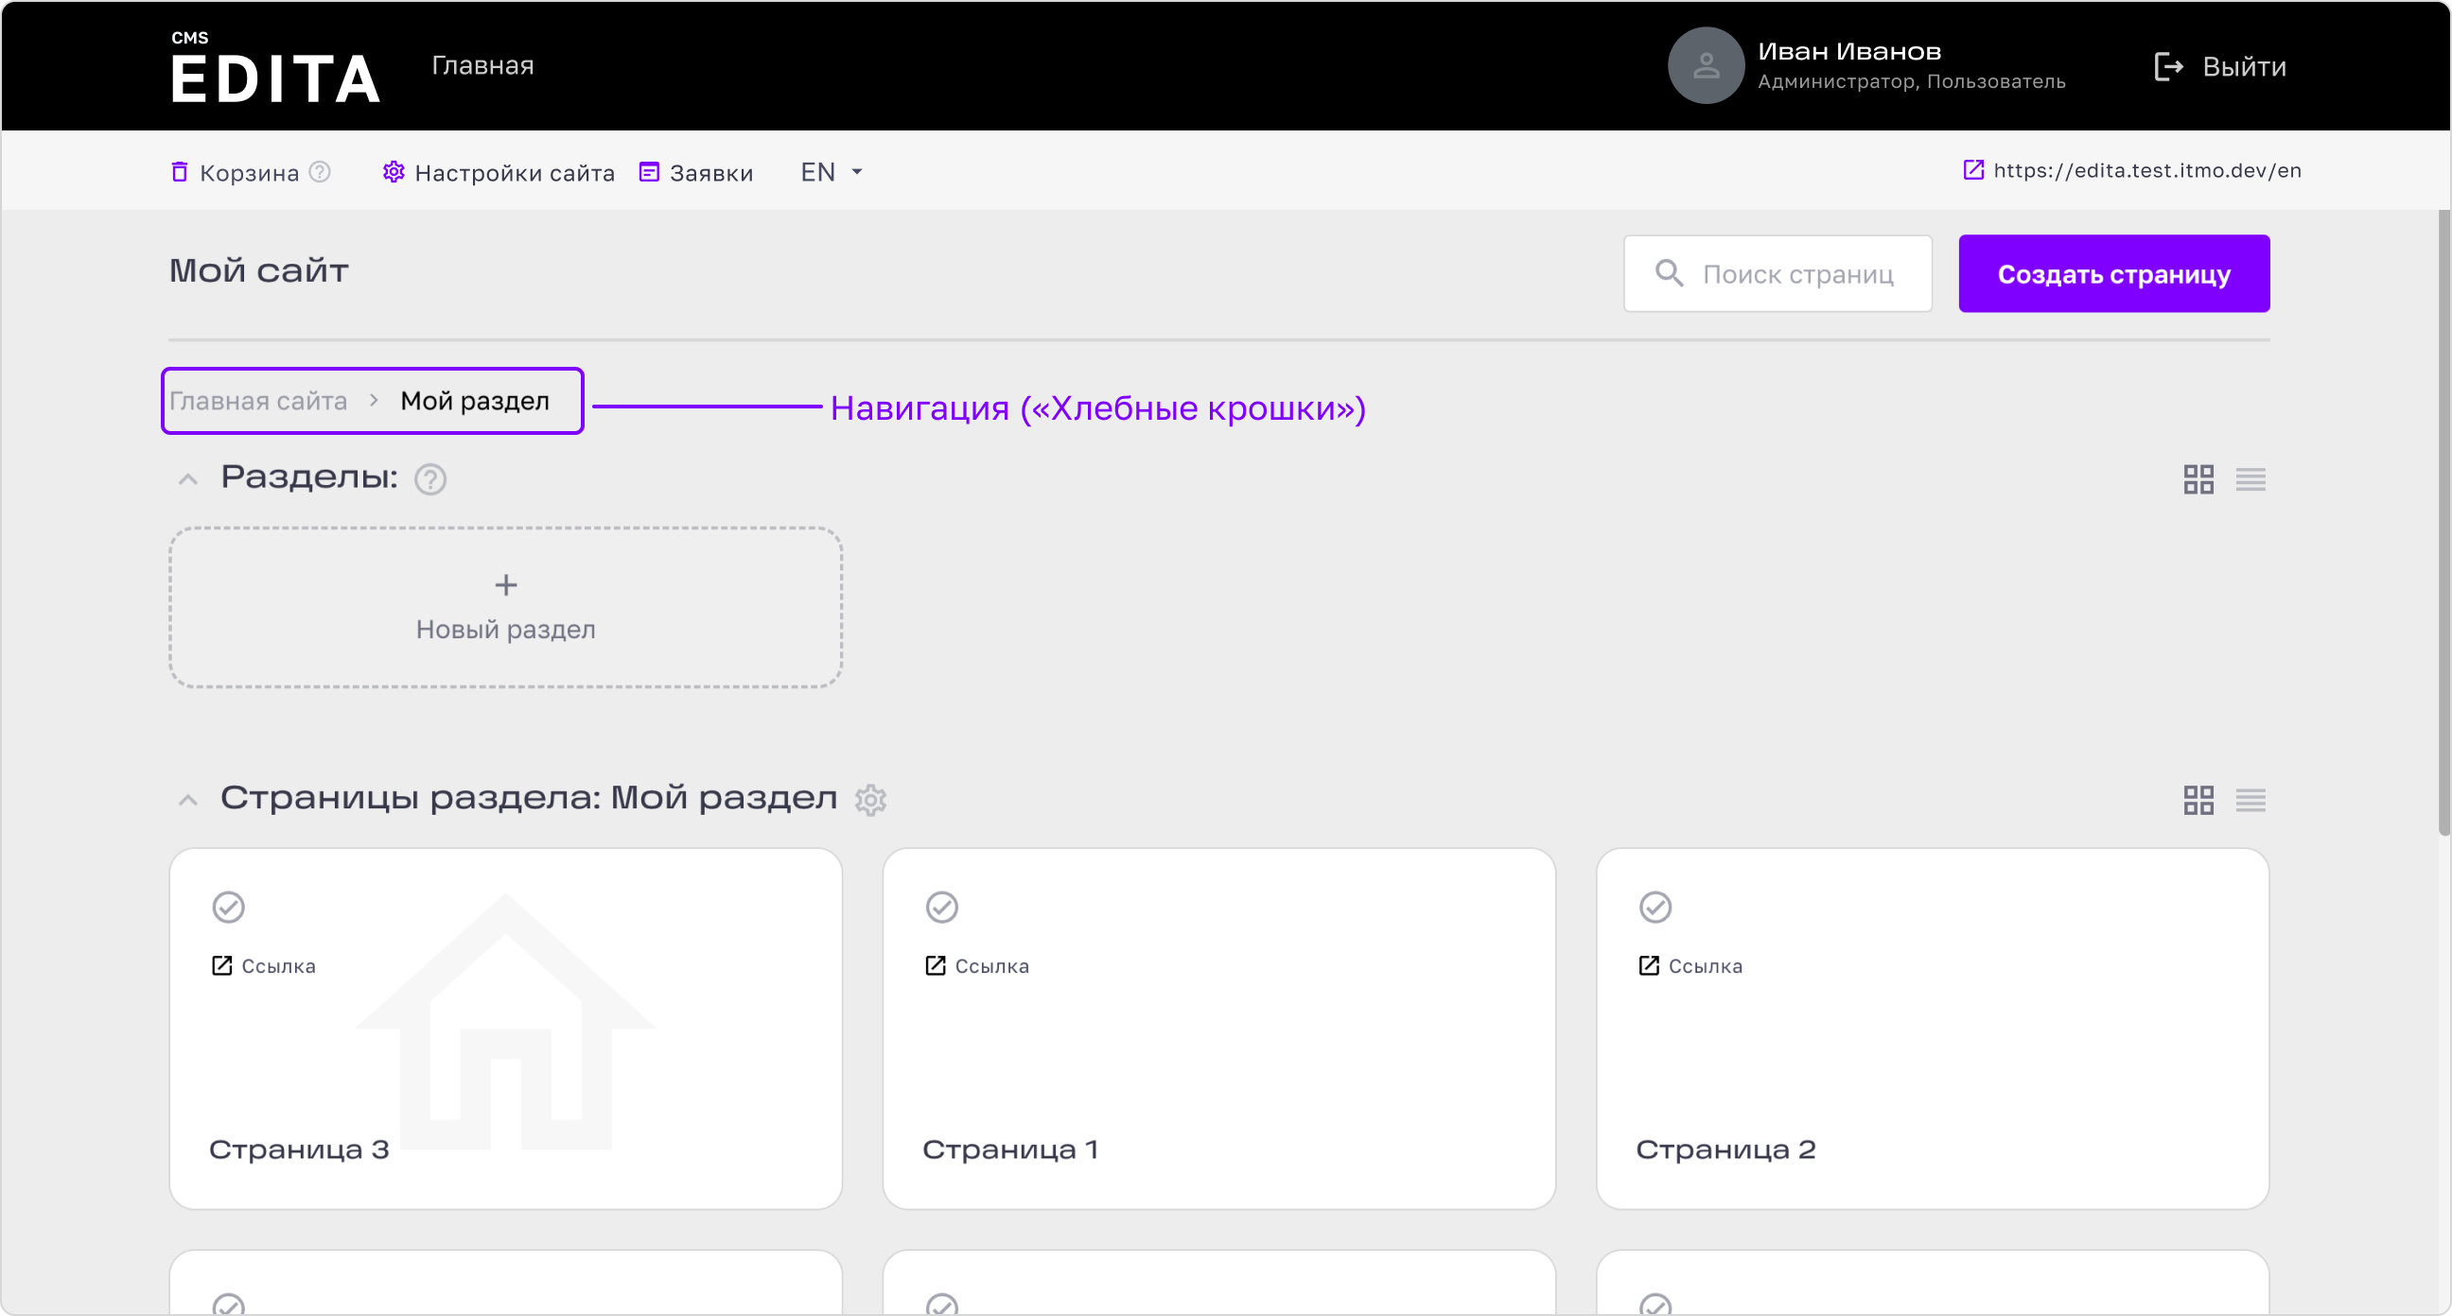Open settings gear for Мой раздел
2452x1316 pixels.
tap(870, 799)
